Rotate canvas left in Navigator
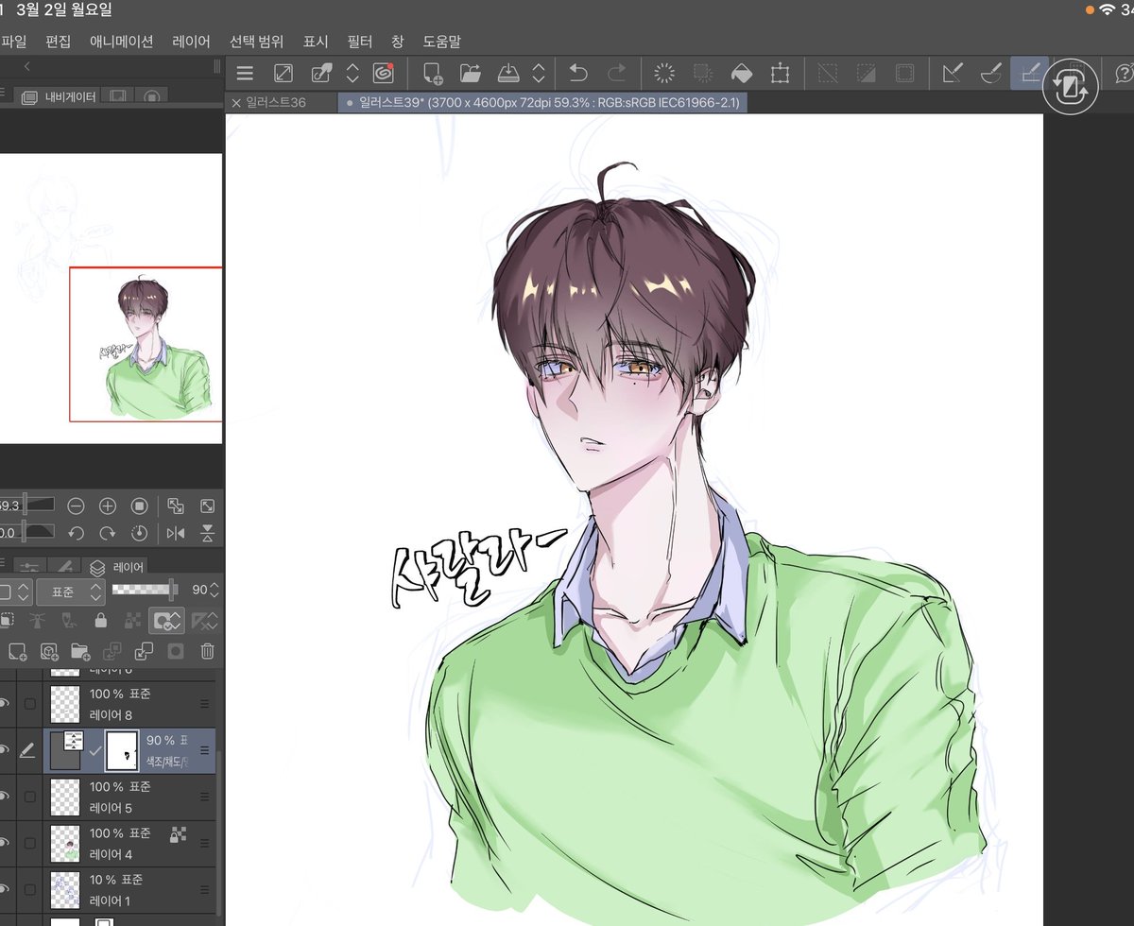1134x926 pixels. (x=77, y=534)
